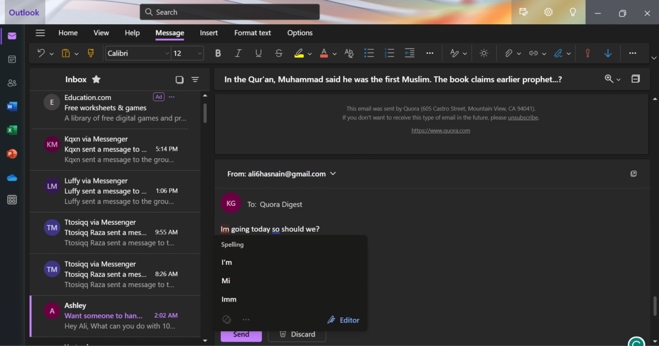Screen dimensions: 659x346
Task: Open ribbon overflow ellipsis at far right
Action: [633, 53]
